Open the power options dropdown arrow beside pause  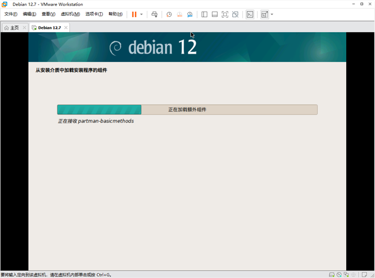point(141,14)
